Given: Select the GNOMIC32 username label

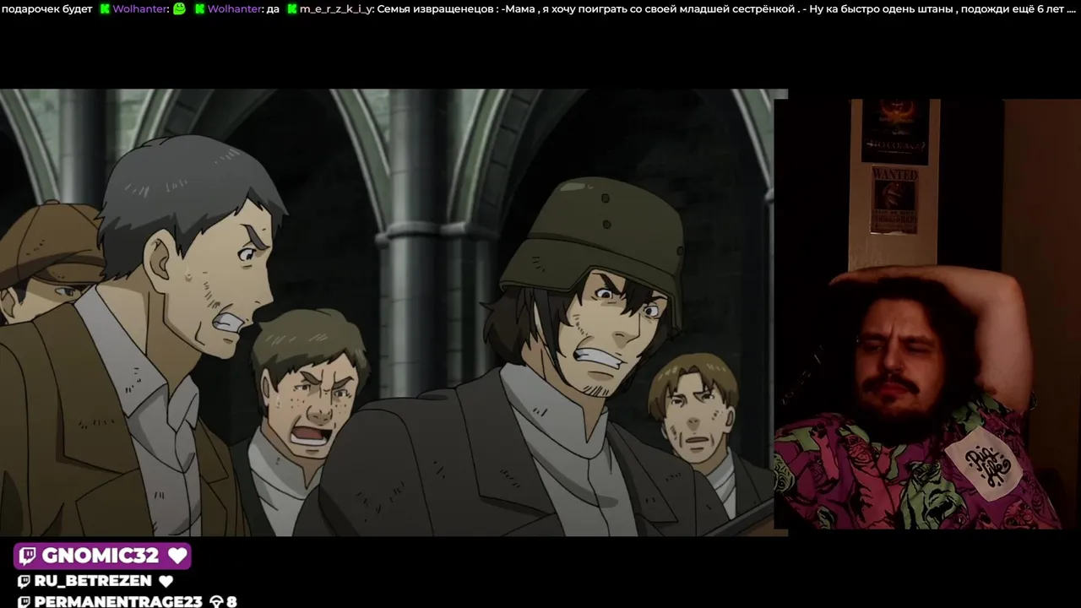Looking at the screenshot, I should [100, 556].
